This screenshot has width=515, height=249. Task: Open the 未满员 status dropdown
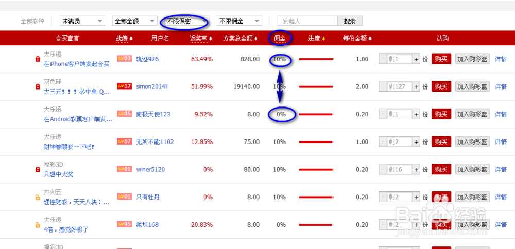(x=82, y=21)
